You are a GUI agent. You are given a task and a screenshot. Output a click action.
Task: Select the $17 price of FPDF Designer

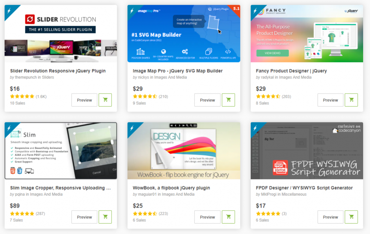tap(261, 206)
